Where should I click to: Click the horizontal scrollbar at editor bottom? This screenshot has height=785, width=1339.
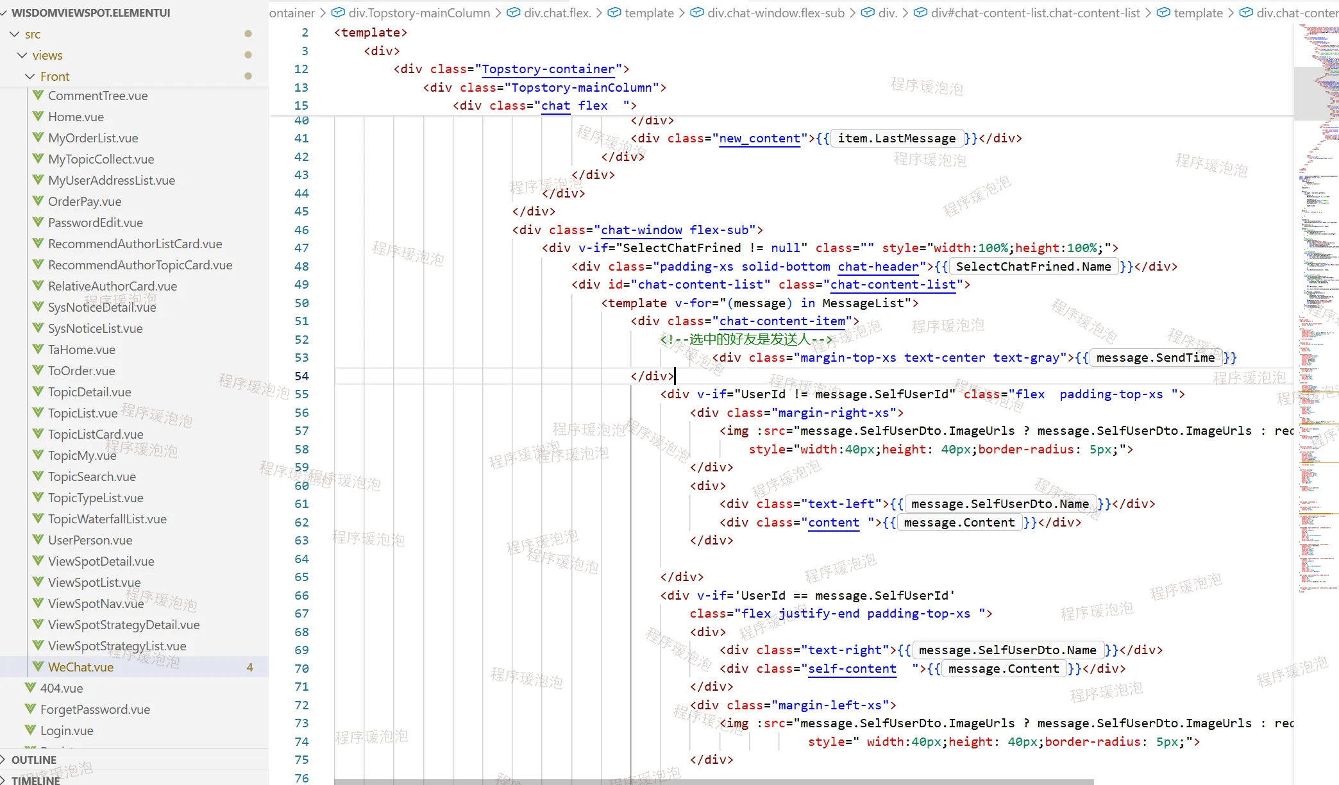(x=713, y=782)
